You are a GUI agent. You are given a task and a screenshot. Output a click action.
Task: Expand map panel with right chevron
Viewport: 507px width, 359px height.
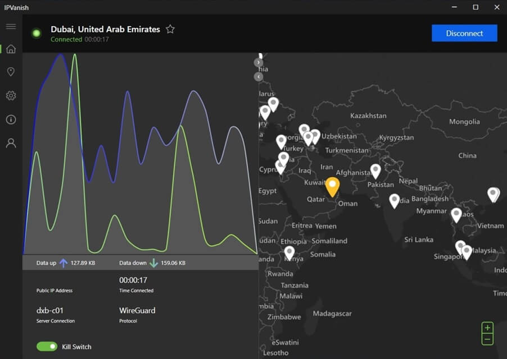tap(259, 63)
